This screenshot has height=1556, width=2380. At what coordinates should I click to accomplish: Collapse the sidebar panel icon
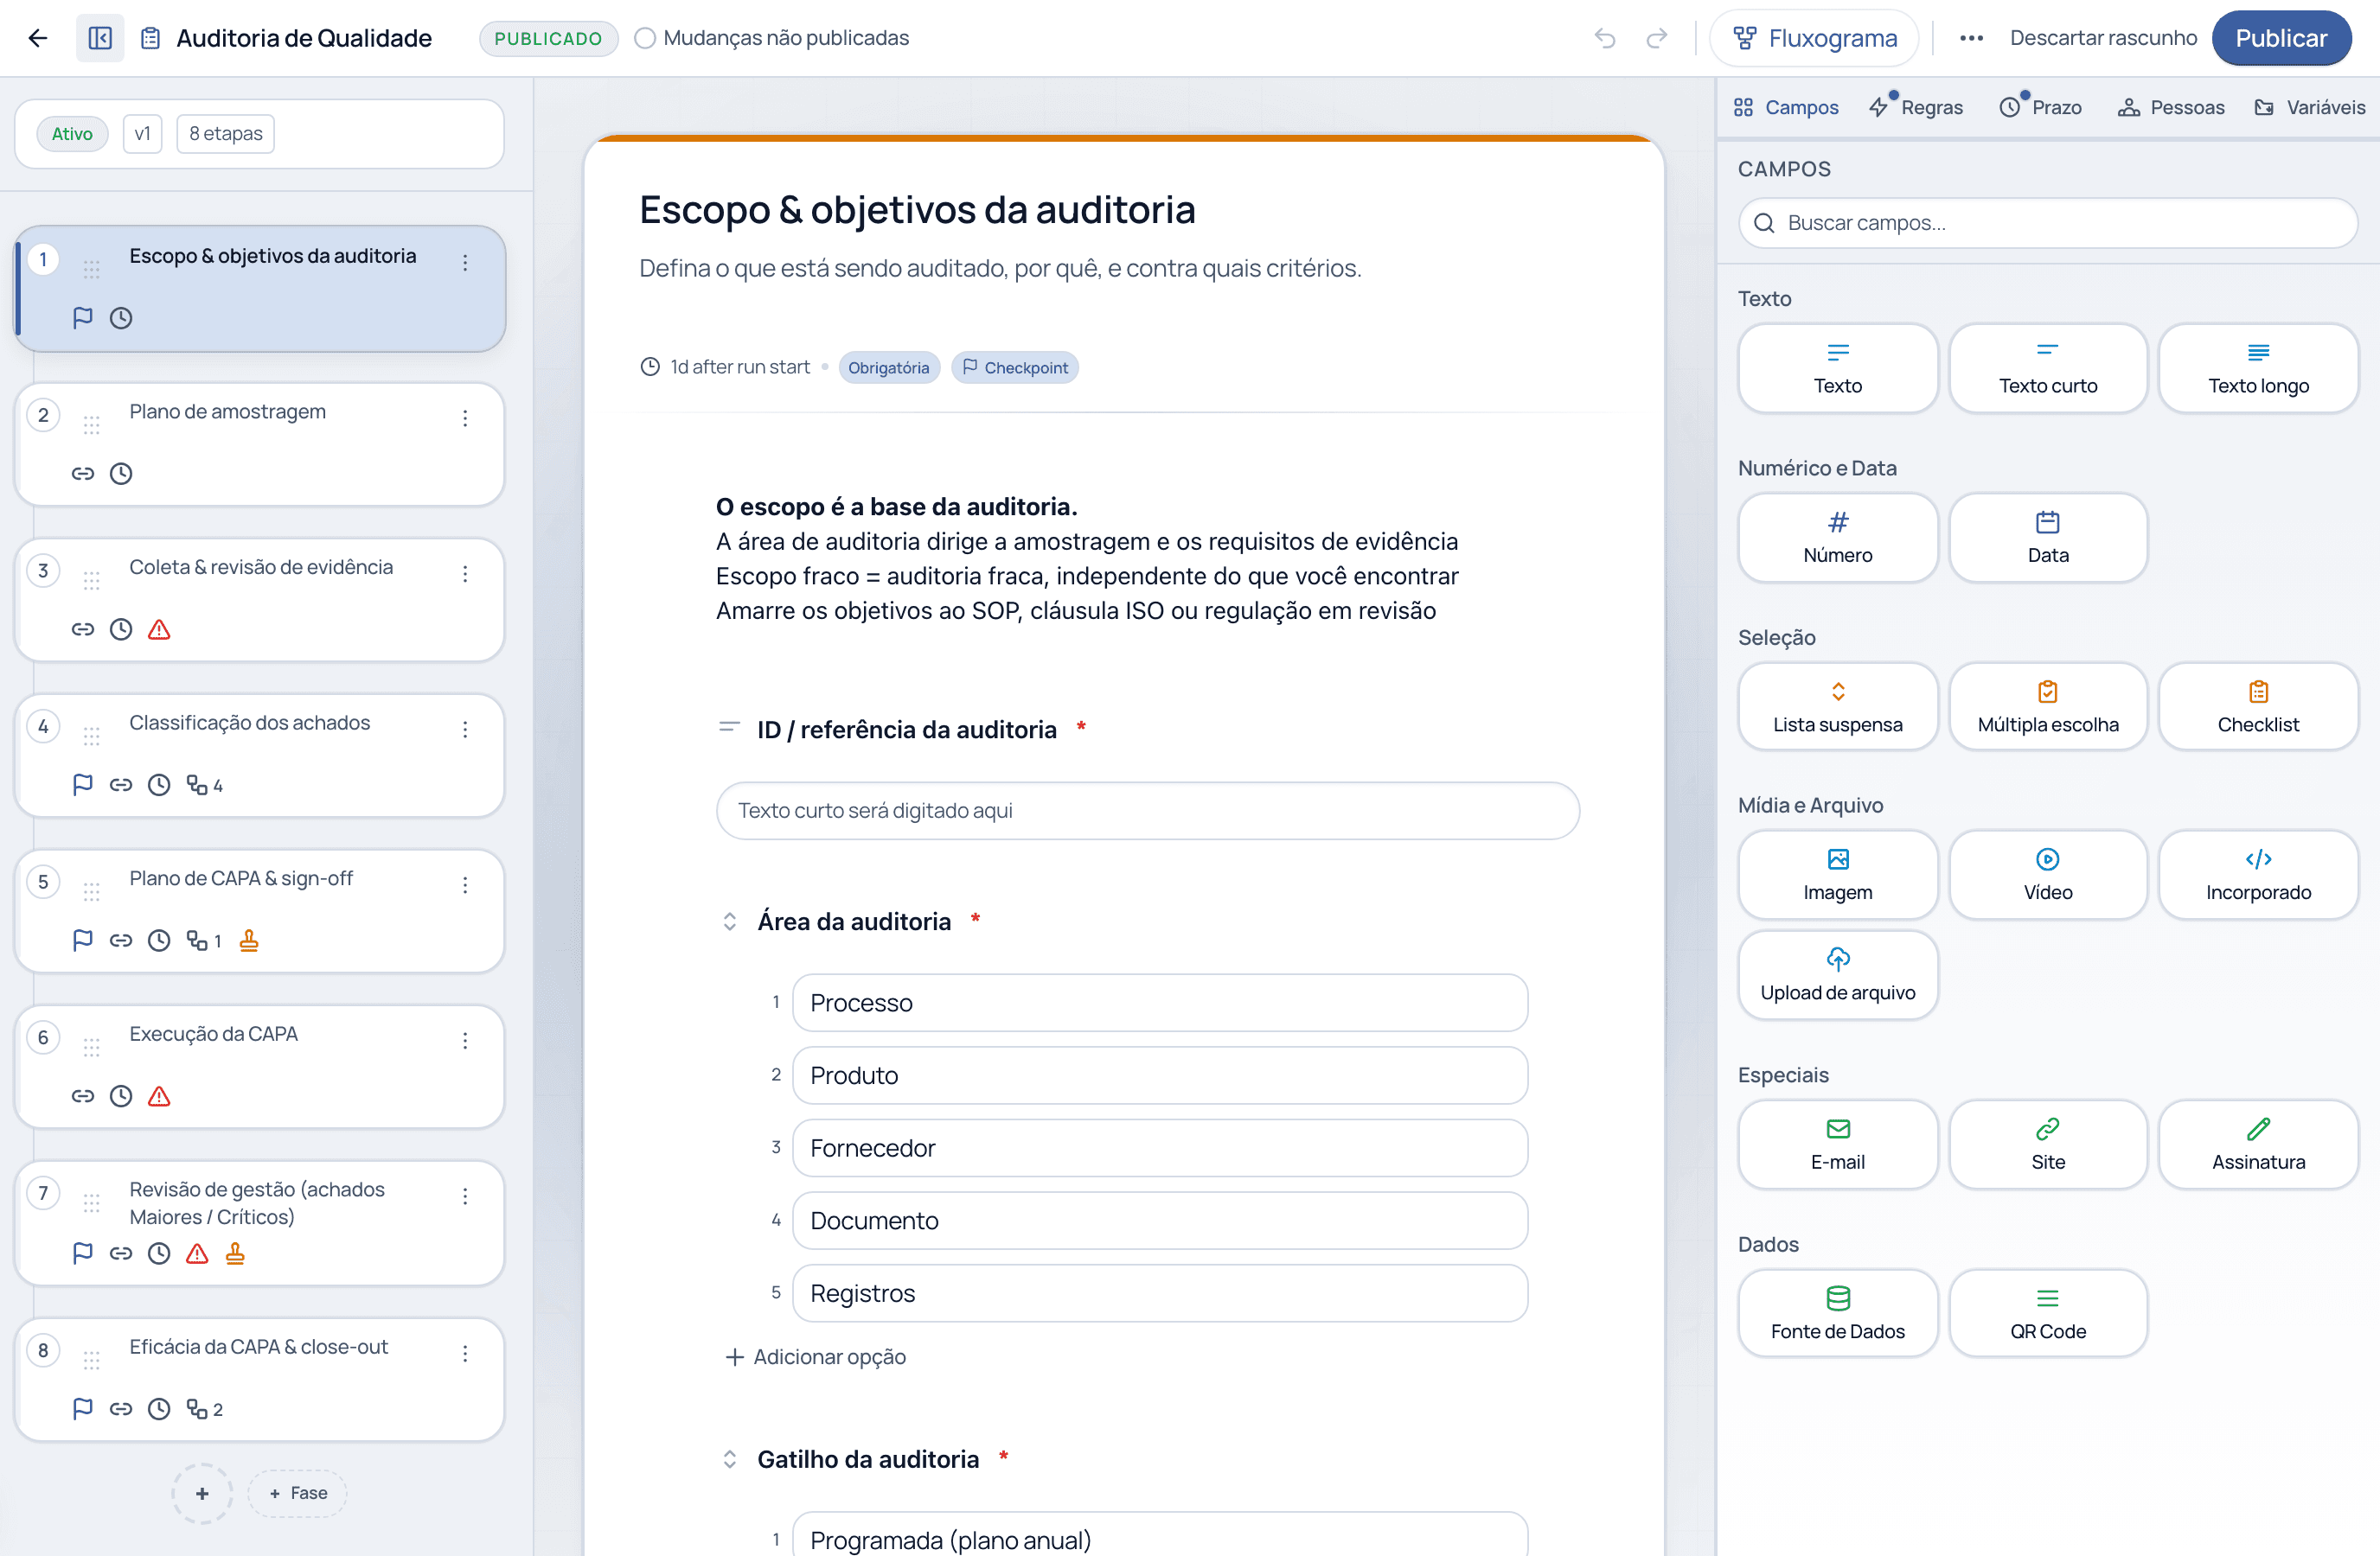(100, 38)
